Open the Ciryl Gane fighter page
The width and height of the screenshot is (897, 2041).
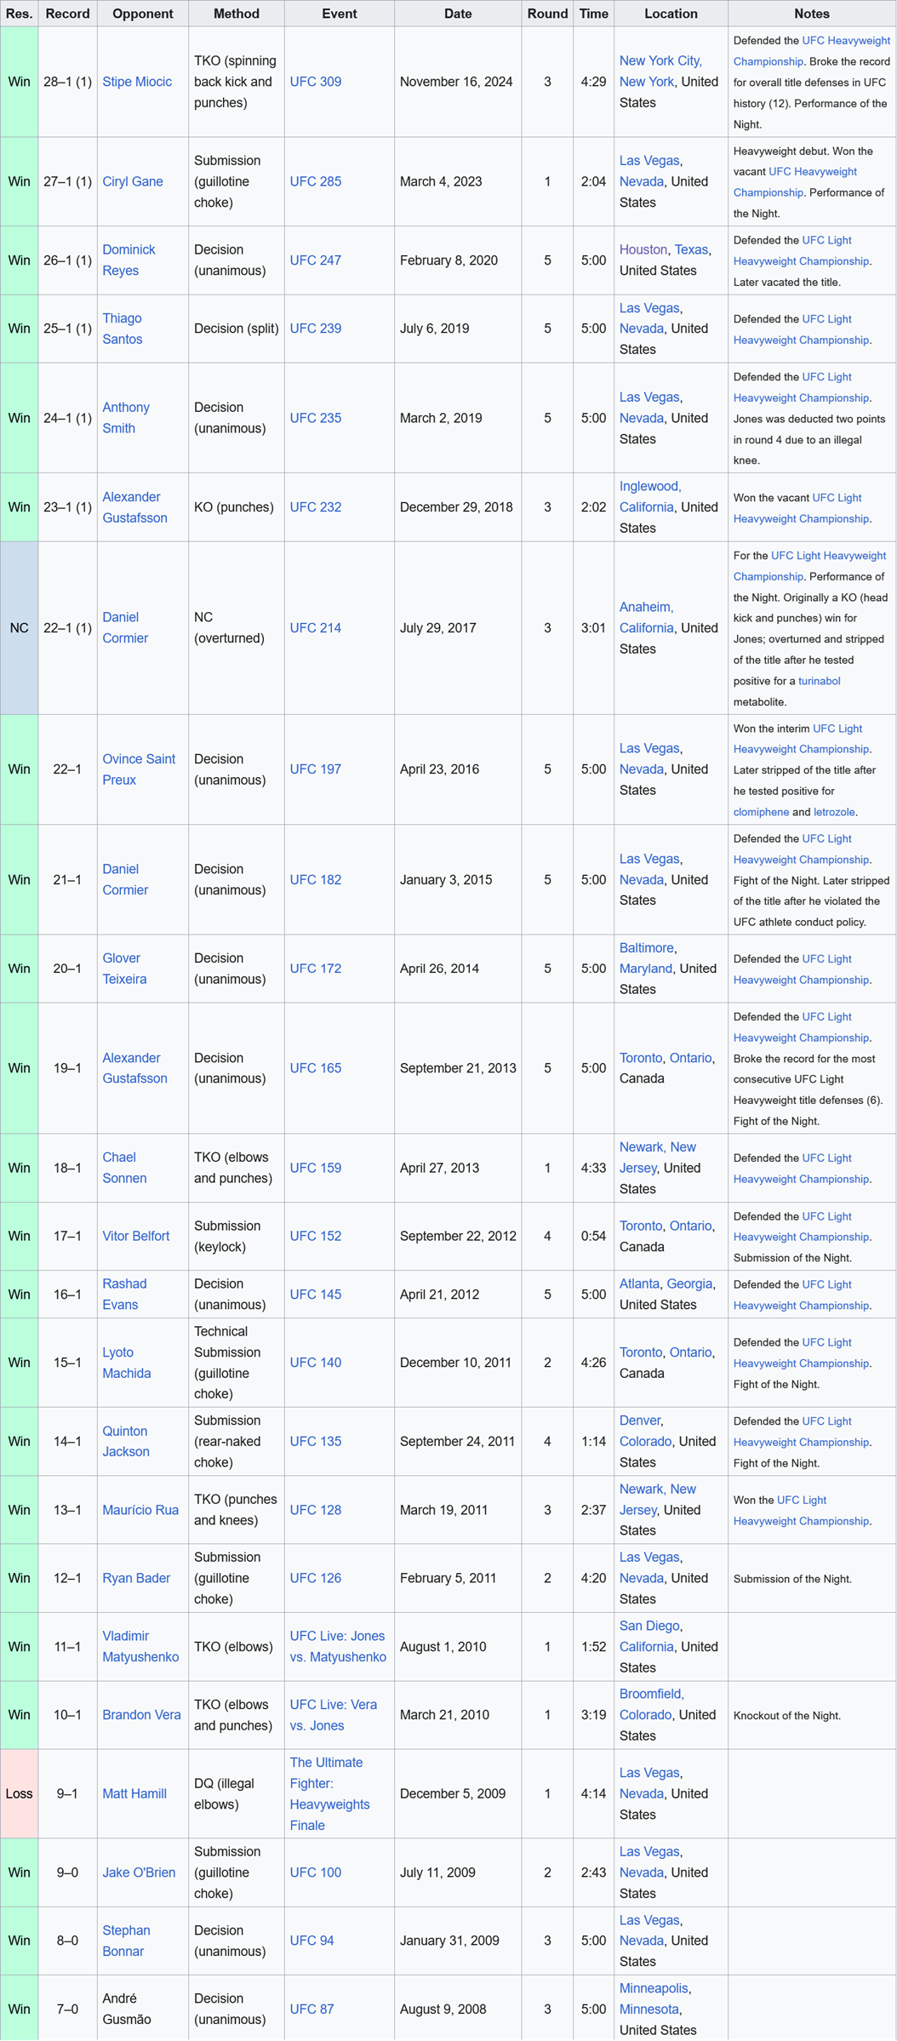pos(133,181)
